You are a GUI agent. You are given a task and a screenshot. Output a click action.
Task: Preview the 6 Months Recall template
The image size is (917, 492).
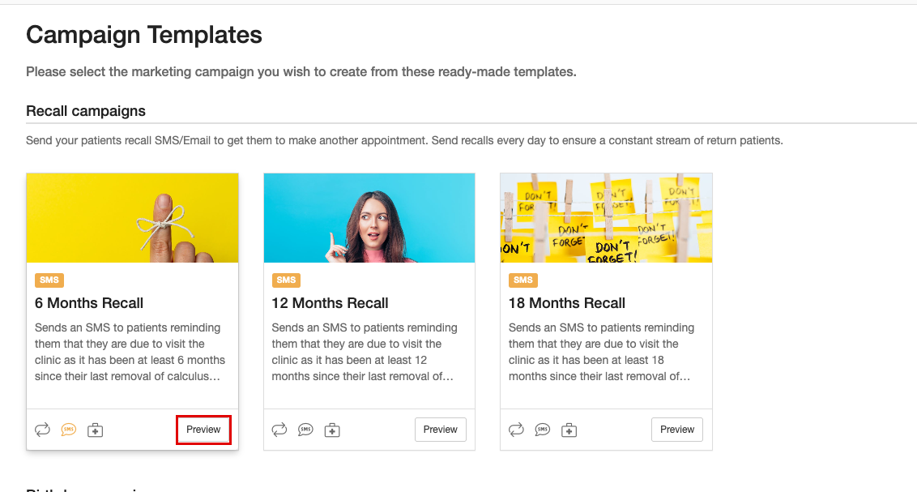tap(203, 430)
